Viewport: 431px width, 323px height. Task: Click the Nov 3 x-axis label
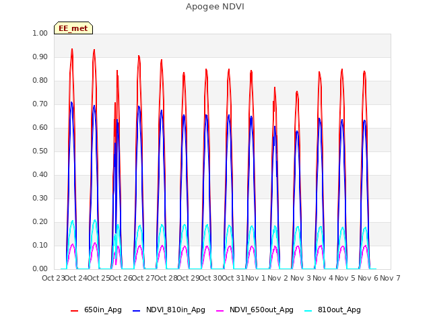point(300,278)
